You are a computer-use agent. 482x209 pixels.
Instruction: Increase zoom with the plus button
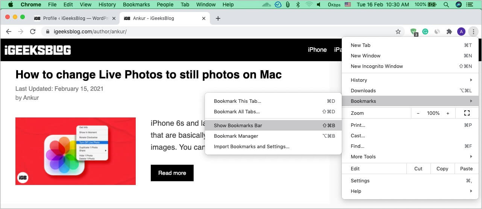[x=448, y=113]
